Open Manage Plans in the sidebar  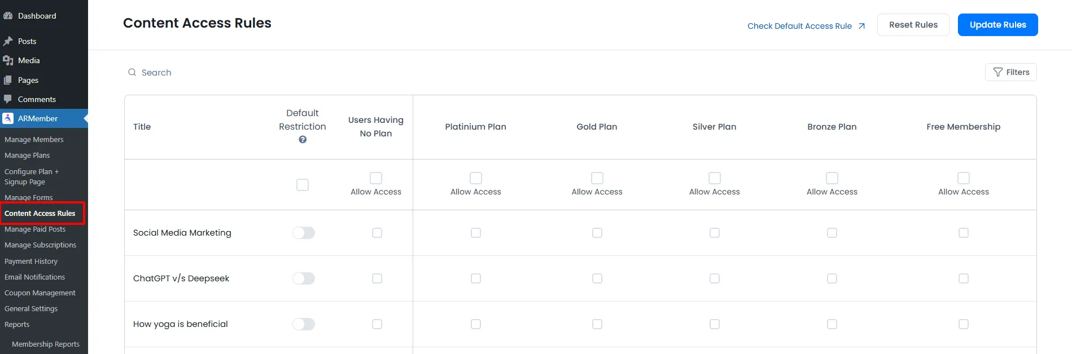click(27, 156)
